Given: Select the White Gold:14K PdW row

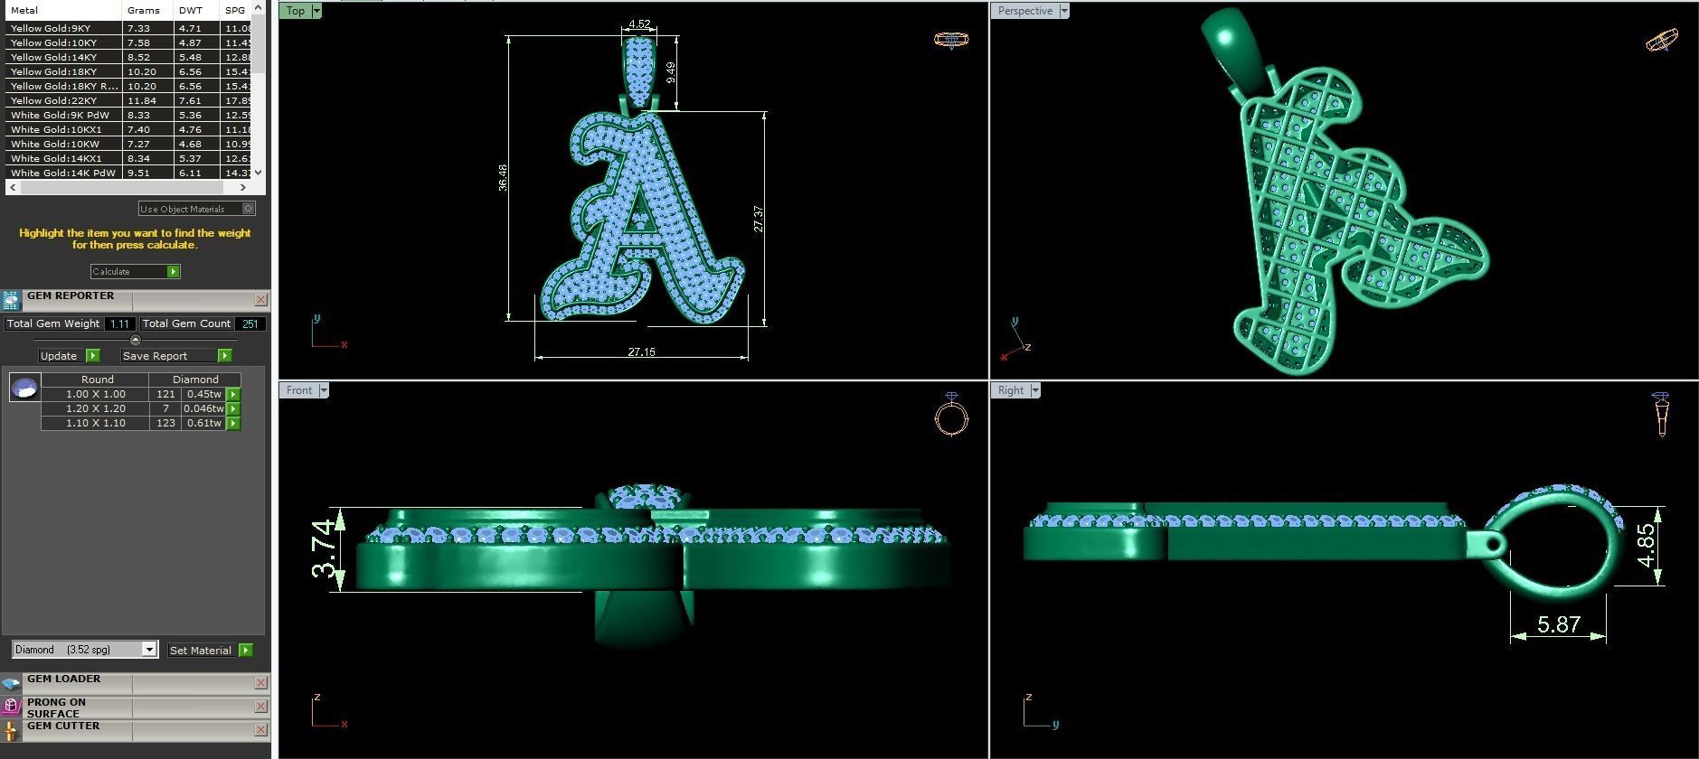Looking at the screenshot, I should (x=128, y=173).
